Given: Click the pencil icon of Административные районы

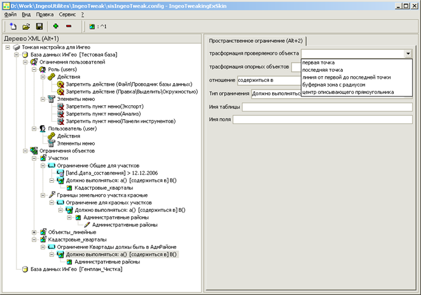Looking at the screenshot, I should [87, 225].
